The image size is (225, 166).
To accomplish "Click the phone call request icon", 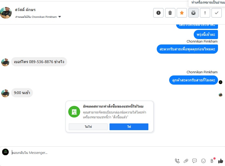I will click(177, 161).
